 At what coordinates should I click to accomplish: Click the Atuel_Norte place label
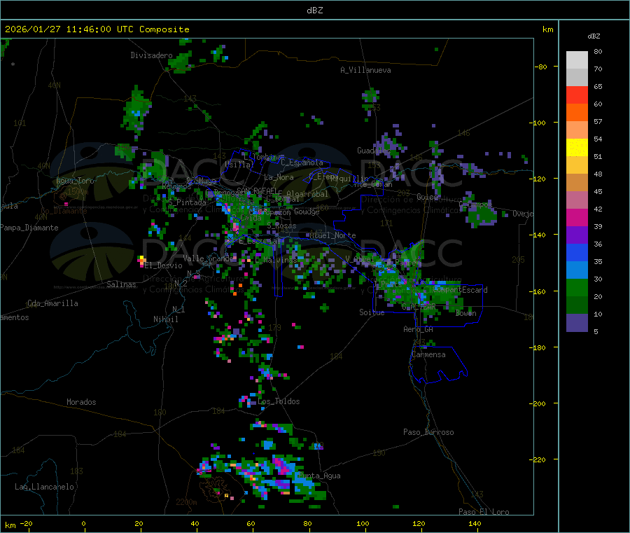332,235
